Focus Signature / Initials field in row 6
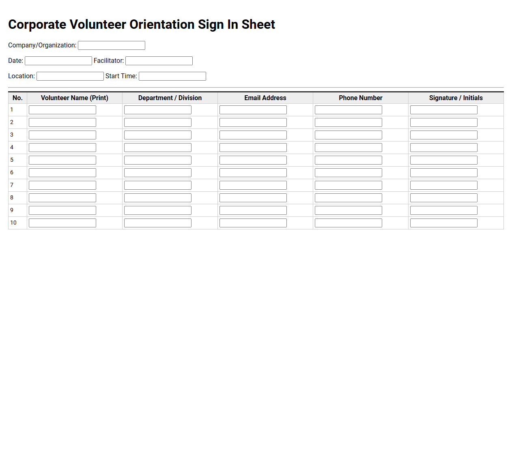Screen dimensions: 512x454 pos(444,173)
